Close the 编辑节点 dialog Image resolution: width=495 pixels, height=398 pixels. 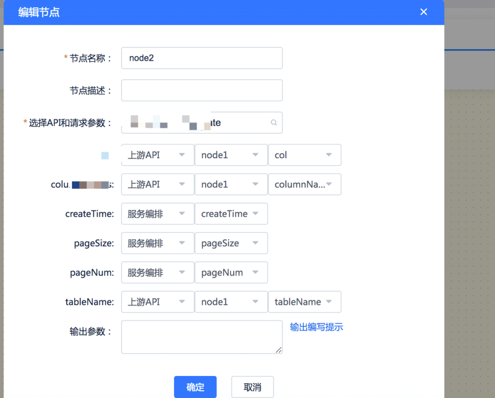click(423, 12)
